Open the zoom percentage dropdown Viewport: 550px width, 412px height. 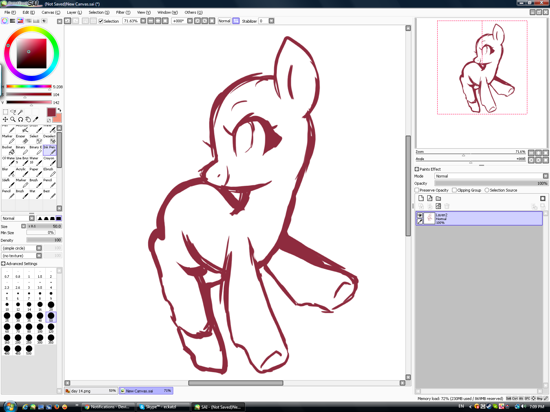point(143,21)
